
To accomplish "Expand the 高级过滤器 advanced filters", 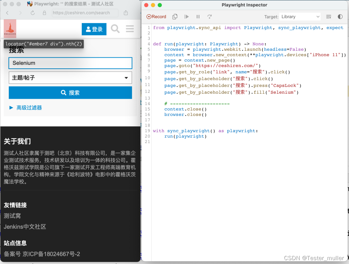I will tap(26, 108).
